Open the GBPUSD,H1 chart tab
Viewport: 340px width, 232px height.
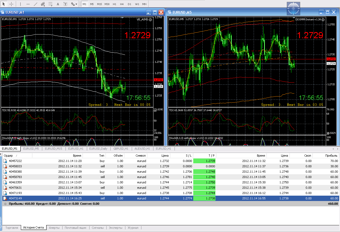click(121, 149)
